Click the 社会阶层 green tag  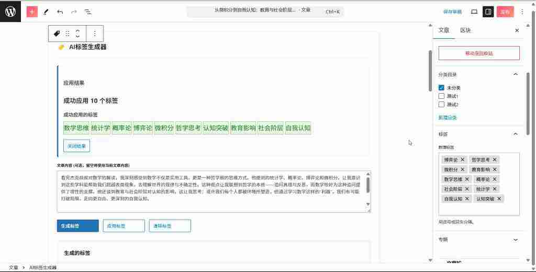[271, 128]
